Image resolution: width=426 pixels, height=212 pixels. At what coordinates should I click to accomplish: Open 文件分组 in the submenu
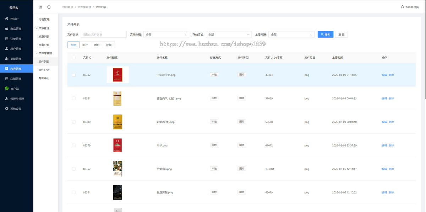click(x=44, y=70)
